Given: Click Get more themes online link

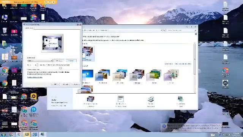Looking at the screenshot, I should [x=183, y=64].
